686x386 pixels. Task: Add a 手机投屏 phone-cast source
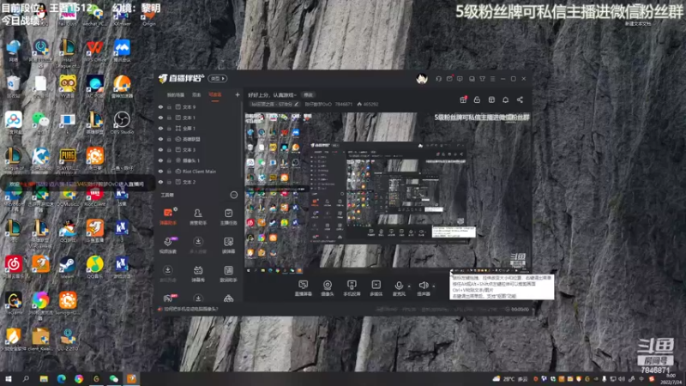point(352,288)
